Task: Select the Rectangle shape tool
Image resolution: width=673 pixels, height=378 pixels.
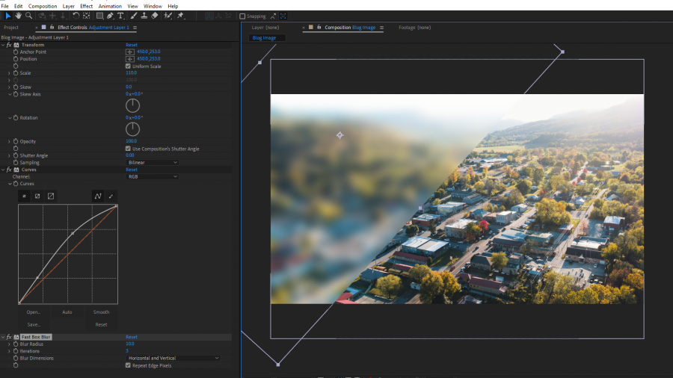Action: click(x=99, y=16)
